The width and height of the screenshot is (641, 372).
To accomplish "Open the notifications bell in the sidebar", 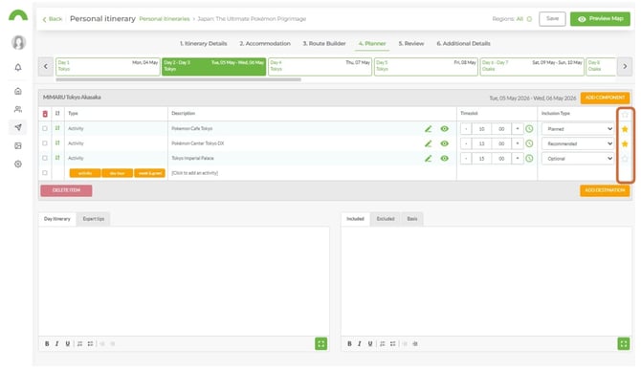I will pyautogui.click(x=18, y=68).
